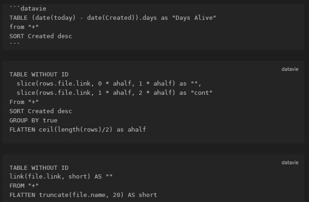Click the GROUP BY true line
The image size is (309, 202).
[x=33, y=120]
